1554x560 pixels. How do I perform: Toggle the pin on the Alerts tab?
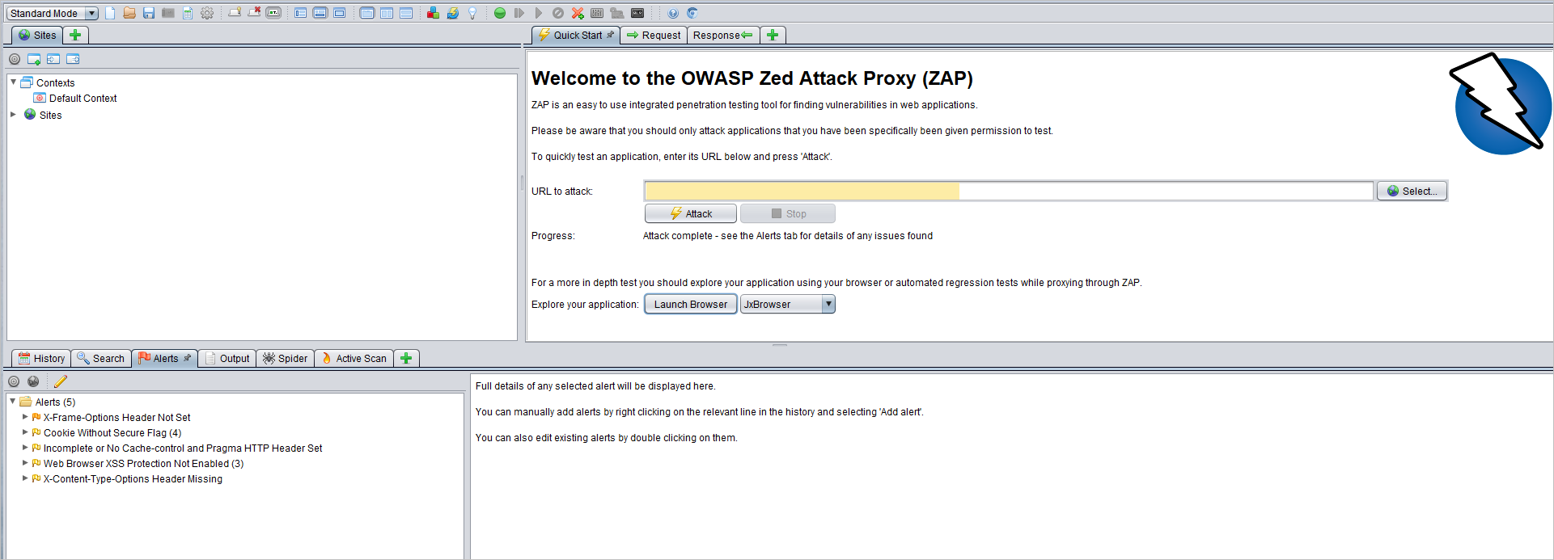click(188, 358)
